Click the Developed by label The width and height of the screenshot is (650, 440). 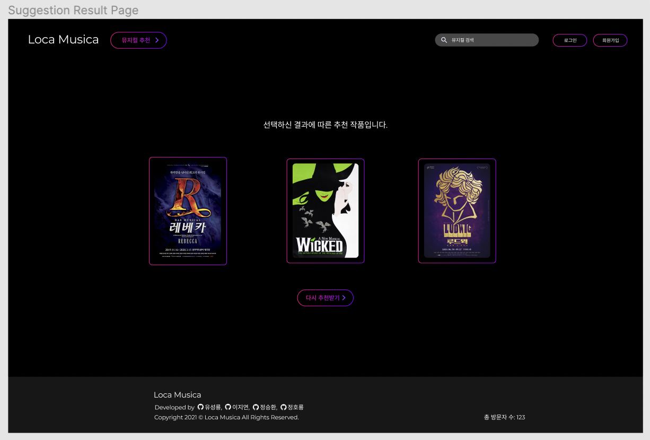pos(174,408)
